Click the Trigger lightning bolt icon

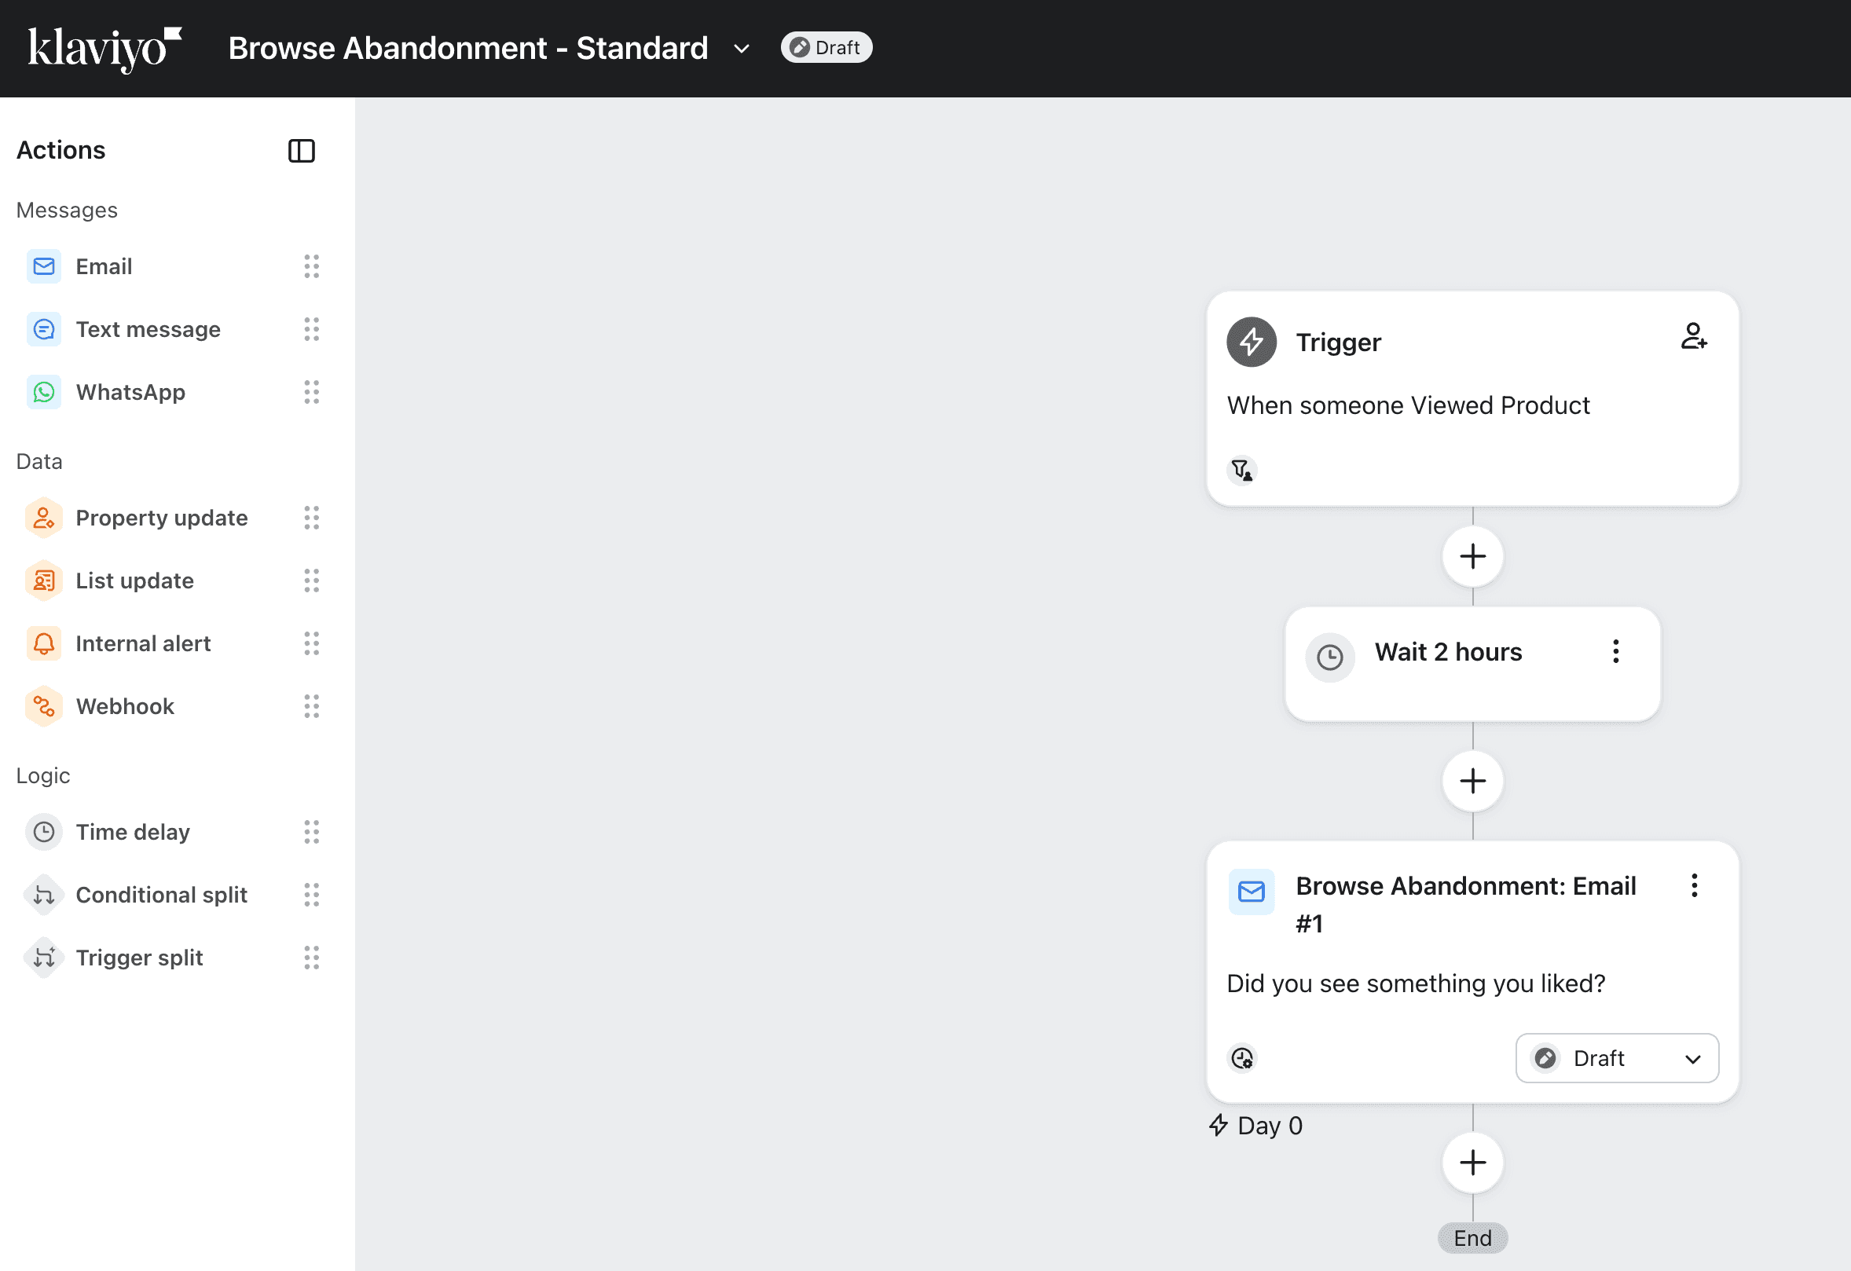pyautogui.click(x=1252, y=342)
